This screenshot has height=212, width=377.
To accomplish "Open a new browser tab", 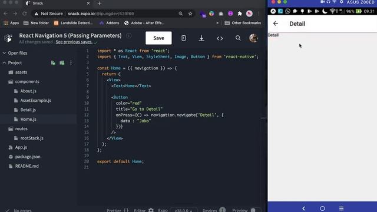I will (100, 4).
